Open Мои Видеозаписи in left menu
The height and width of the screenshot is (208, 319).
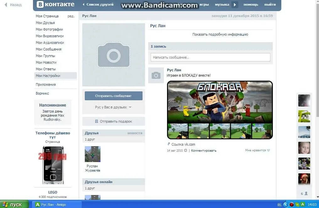click(50, 36)
